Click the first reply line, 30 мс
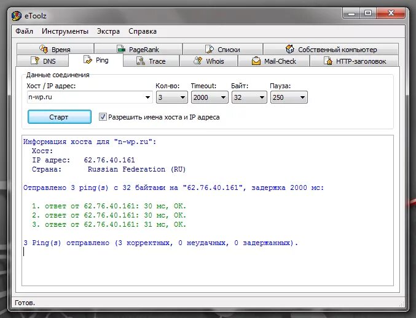Viewport: 416px width, 318px height. [x=109, y=206]
